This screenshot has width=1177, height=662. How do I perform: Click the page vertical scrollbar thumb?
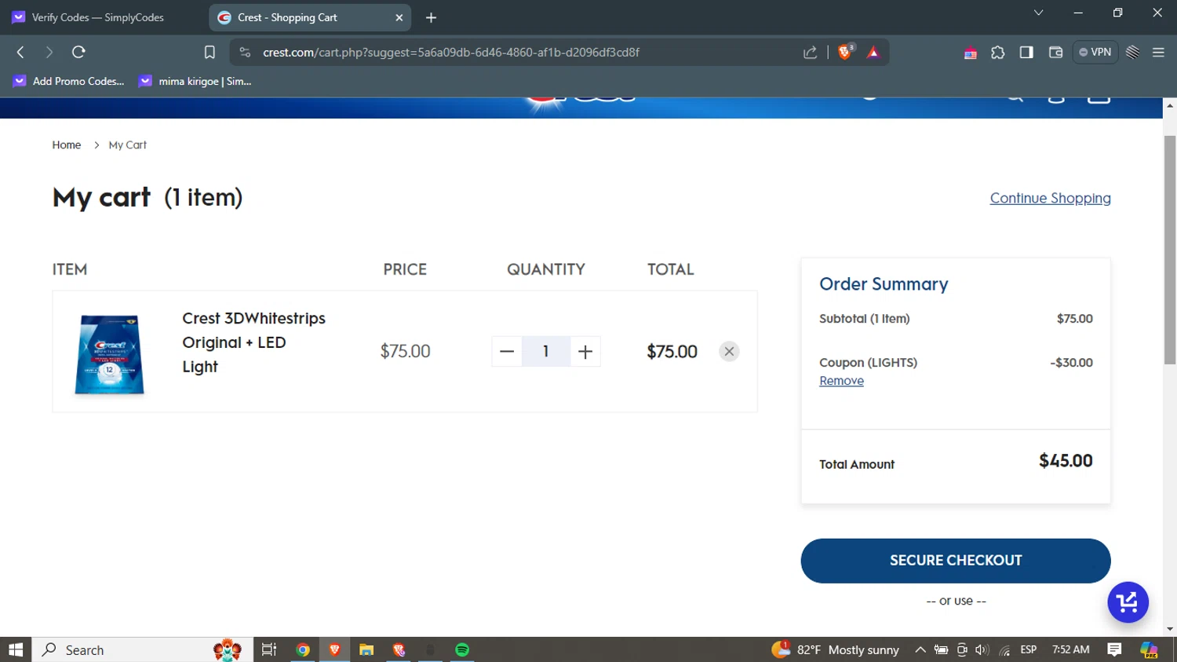1170,250
